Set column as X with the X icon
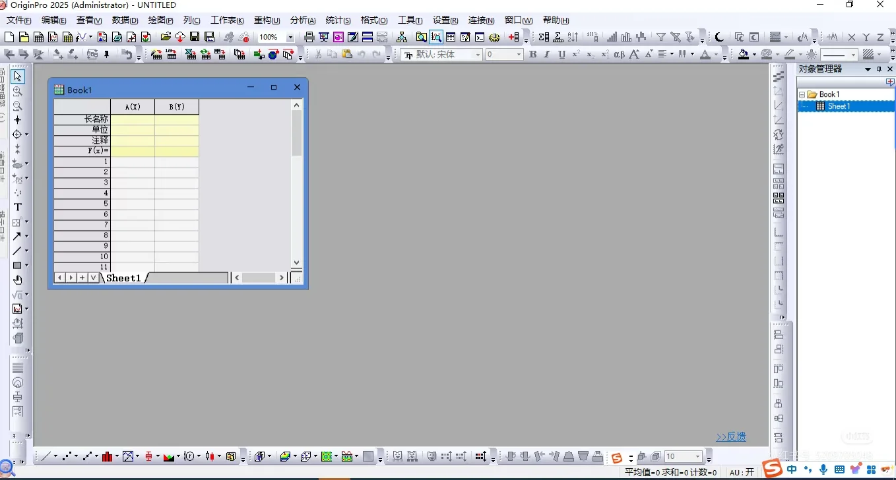Image resolution: width=896 pixels, height=480 pixels. click(x=852, y=38)
